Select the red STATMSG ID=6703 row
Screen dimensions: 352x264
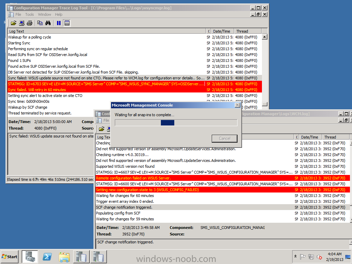(135, 84)
